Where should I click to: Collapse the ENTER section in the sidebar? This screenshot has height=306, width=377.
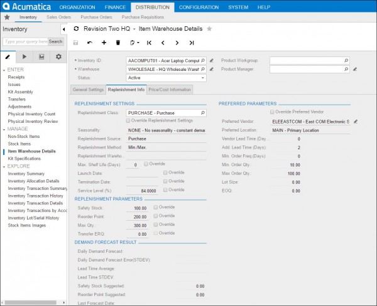pyautogui.click(x=4, y=69)
